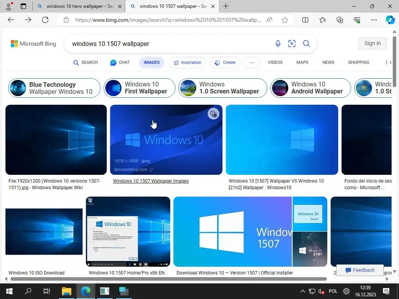399x299 pixels.
Task: Show hidden system tray icons
Action: (302, 291)
